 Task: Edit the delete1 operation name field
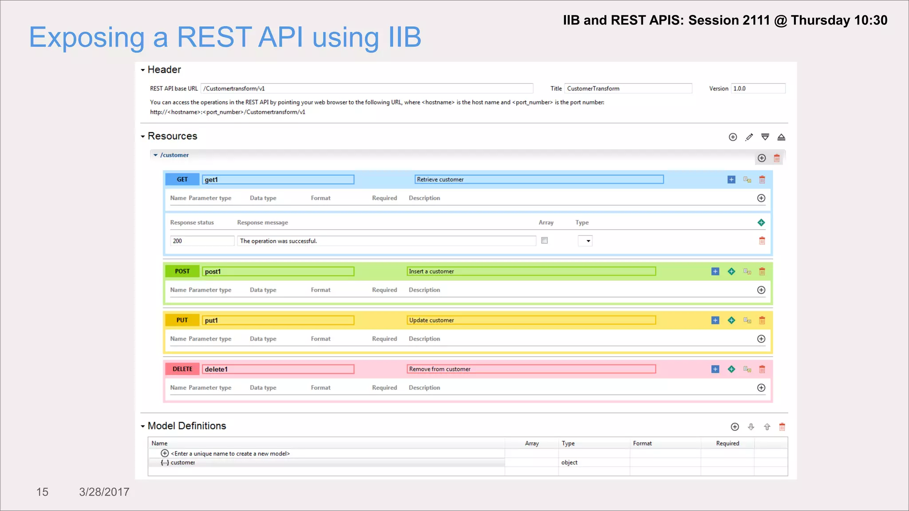[278, 369]
